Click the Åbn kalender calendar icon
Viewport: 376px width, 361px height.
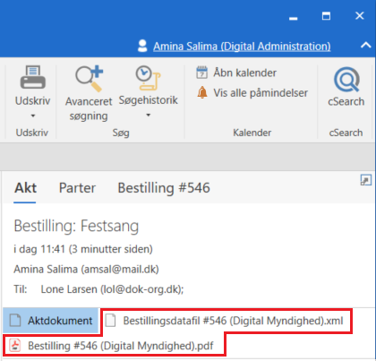[202, 73]
